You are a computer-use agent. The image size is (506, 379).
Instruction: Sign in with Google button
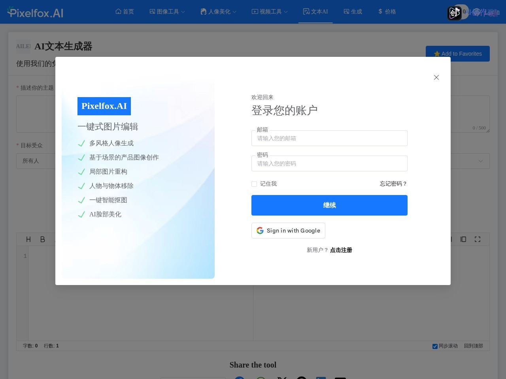288,231
